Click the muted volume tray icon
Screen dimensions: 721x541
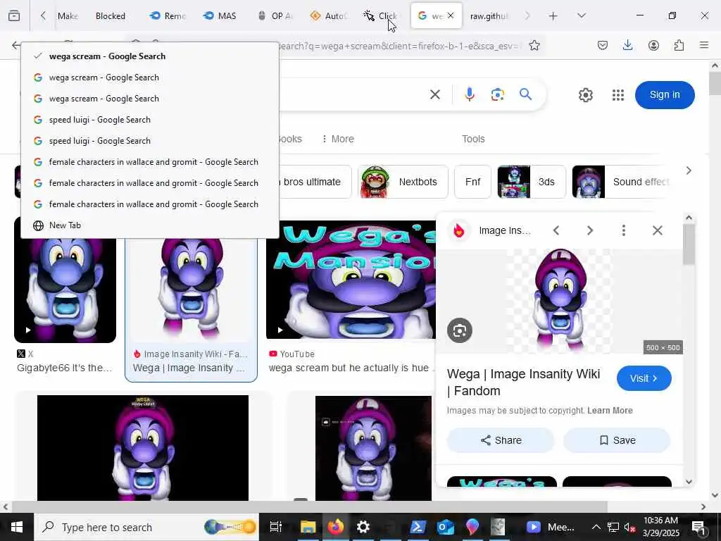pos(629,527)
